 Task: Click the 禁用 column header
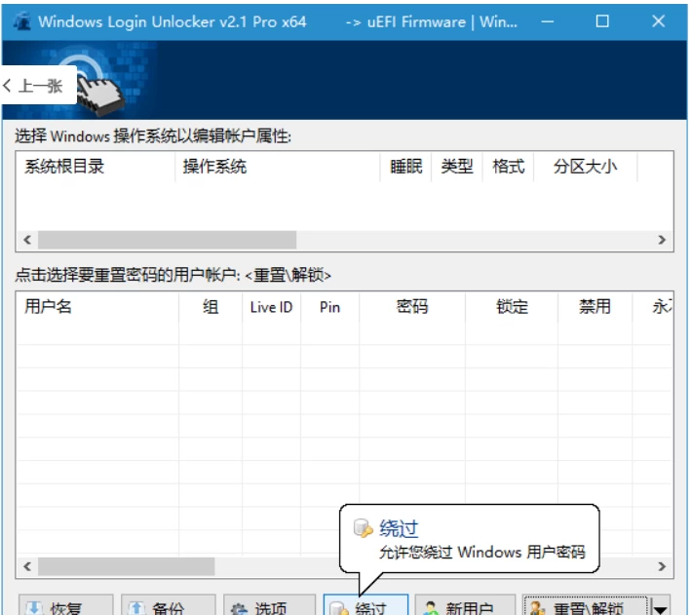click(x=595, y=306)
